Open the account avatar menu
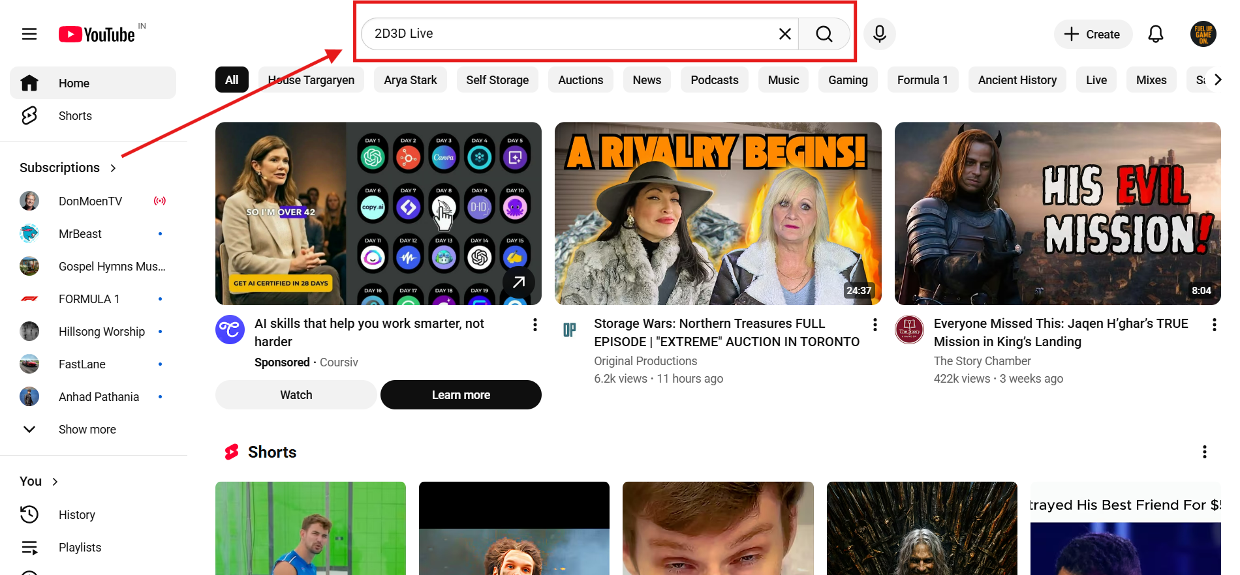Viewport: 1240px width, 575px height. [1203, 34]
